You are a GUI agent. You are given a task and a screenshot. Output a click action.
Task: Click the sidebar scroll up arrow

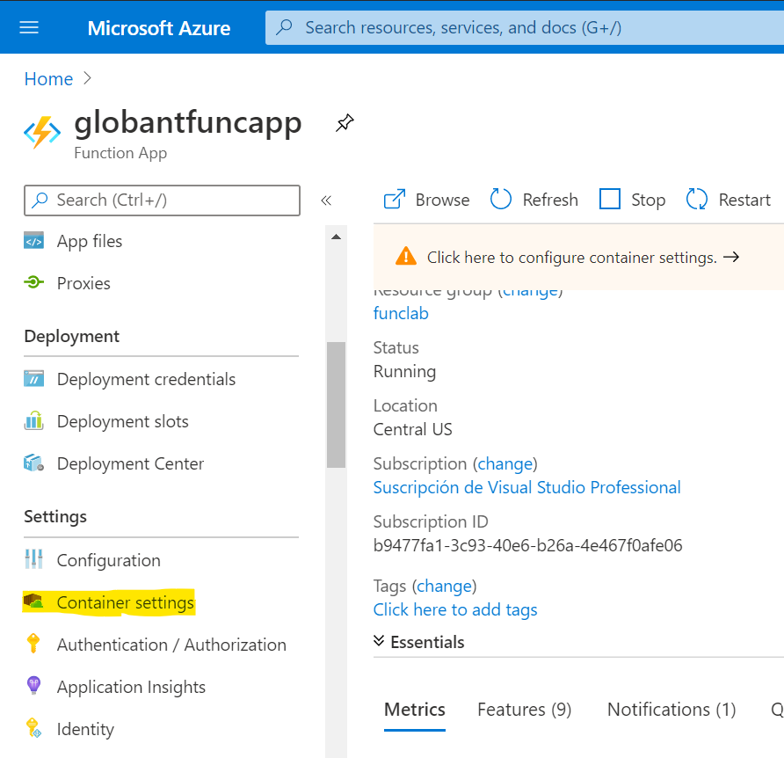click(x=336, y=237)
